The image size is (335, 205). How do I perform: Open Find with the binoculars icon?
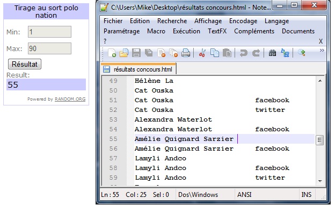pyautogui.click(x=272, y=53)
